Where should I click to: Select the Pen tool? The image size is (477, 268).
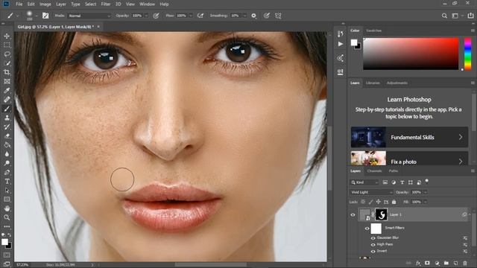[x=7, y=172]
